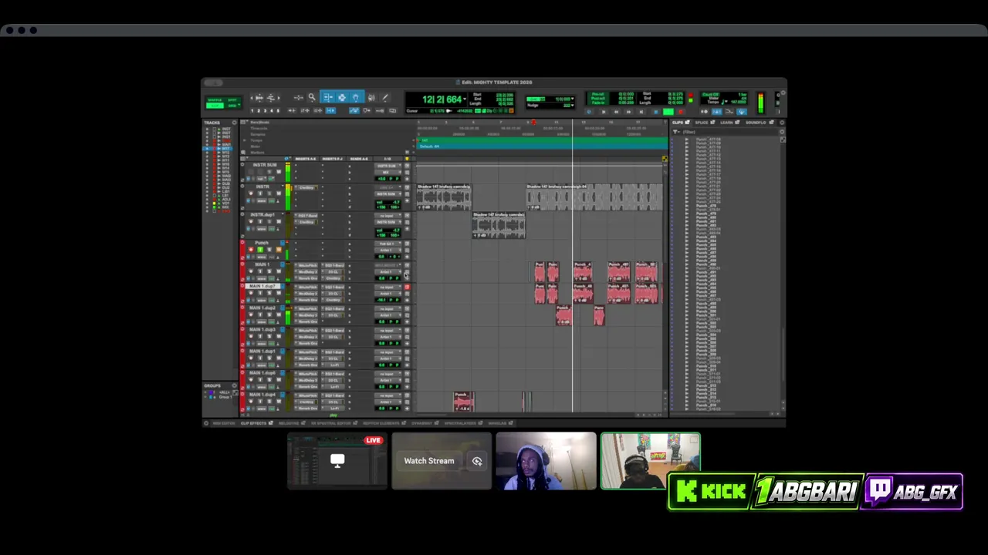
Task: Click the red Record transport button
Action: coord(681,112)
